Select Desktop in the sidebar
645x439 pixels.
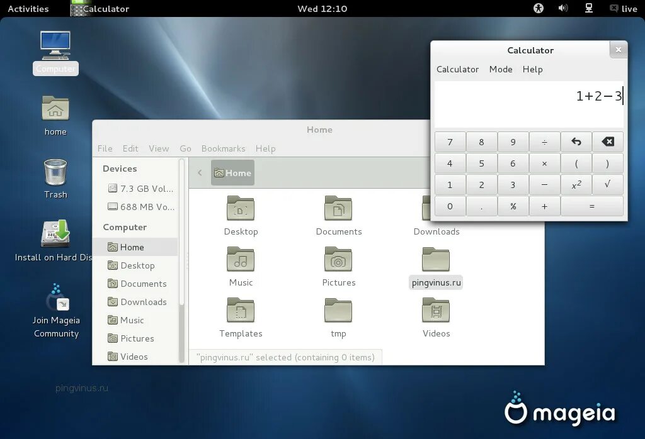(135, 265)
